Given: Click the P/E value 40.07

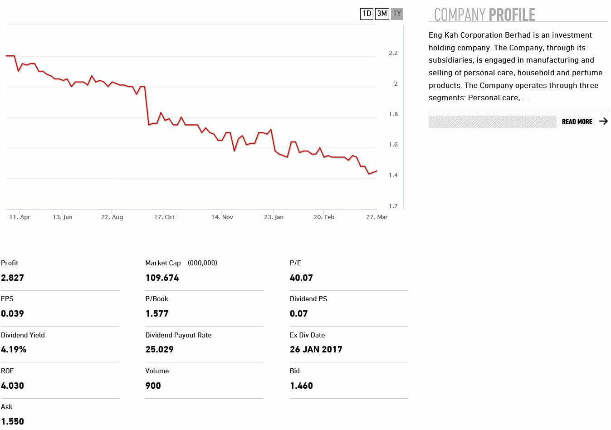Looking at the screenshot, I should click(301, 278).
